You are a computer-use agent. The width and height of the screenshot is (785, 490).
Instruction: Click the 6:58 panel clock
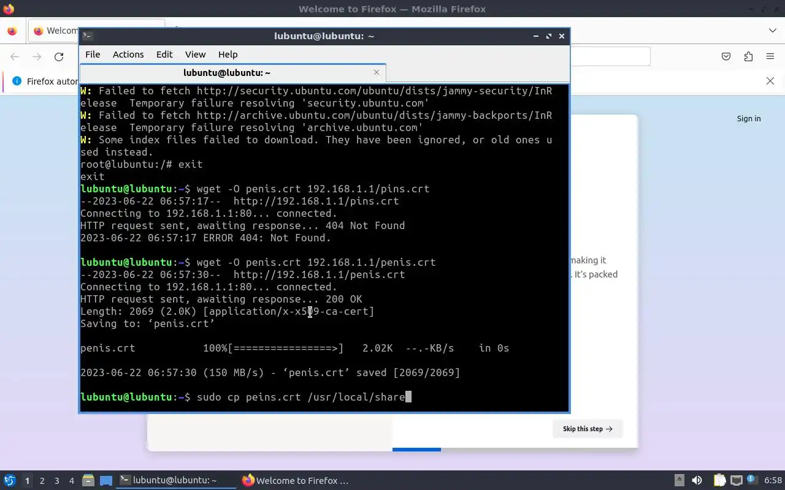click(x=773, y=481)
